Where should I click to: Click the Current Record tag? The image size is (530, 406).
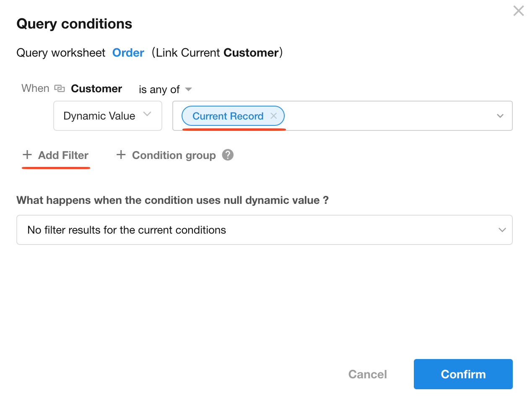pos(228,116)
